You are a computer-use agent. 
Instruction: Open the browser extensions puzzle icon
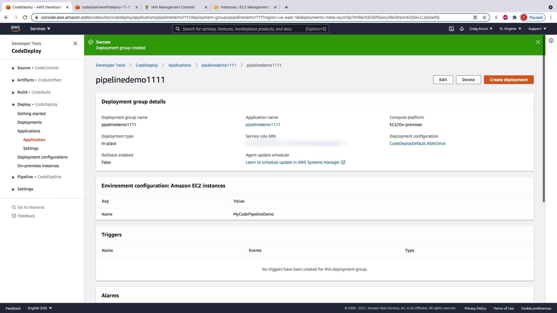(x=515, y=17)
